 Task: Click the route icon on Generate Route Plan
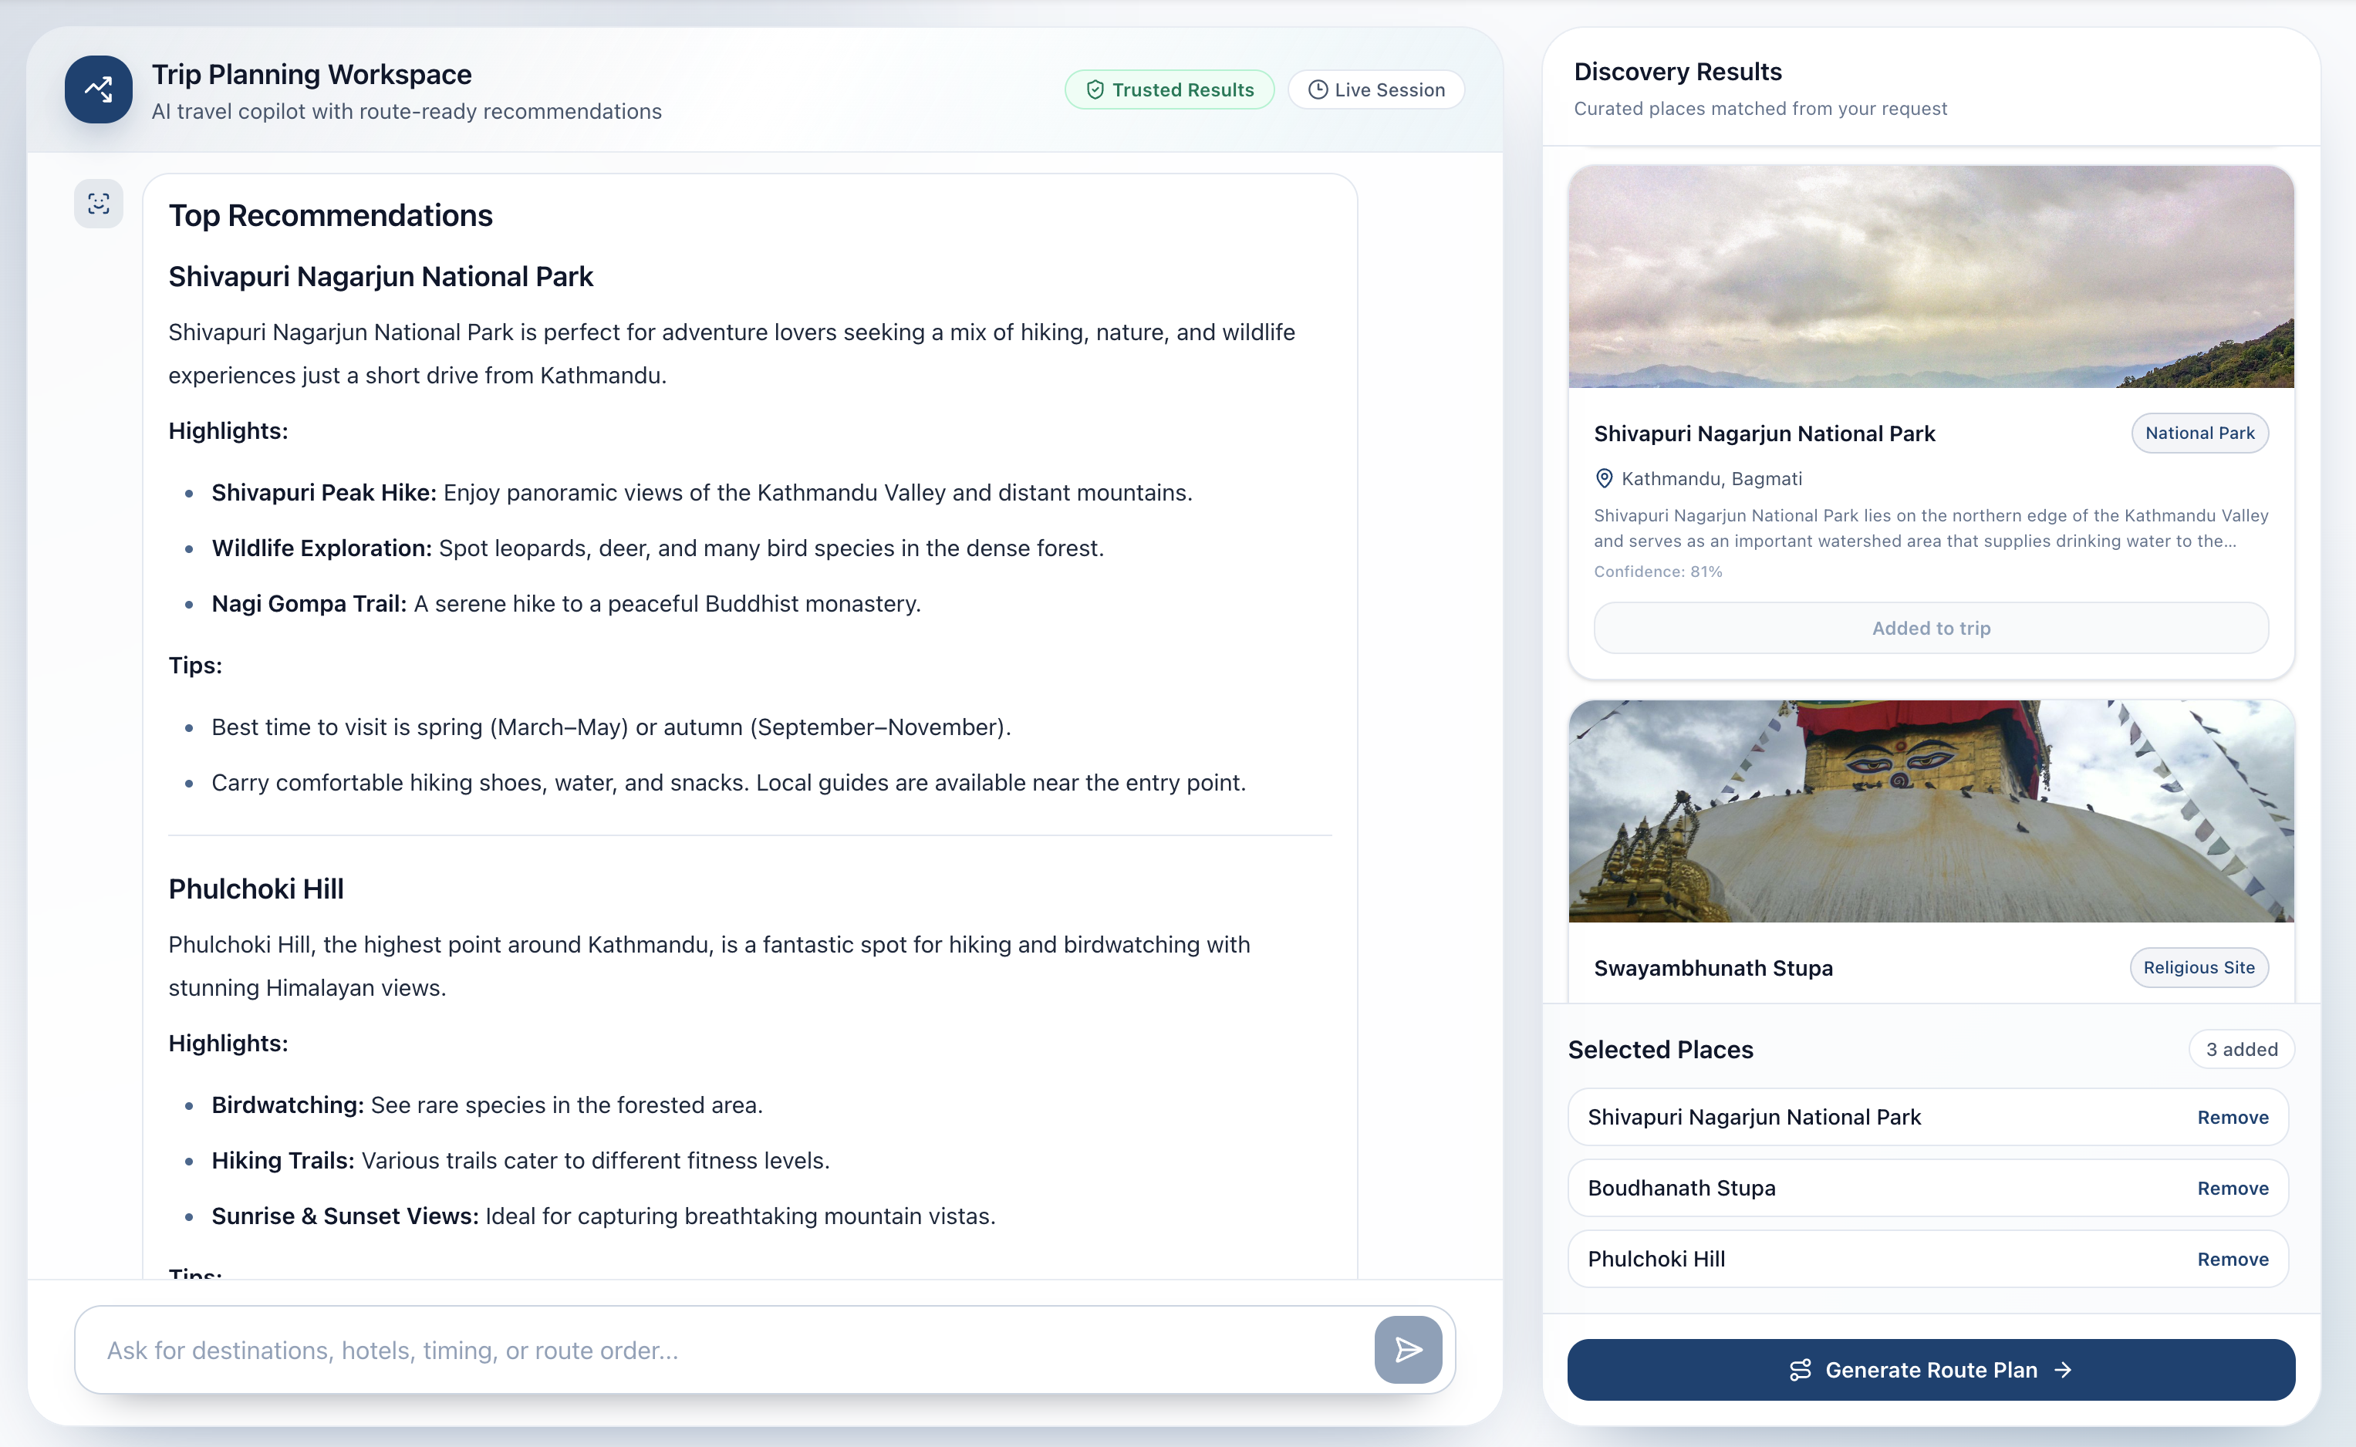1800,1370
